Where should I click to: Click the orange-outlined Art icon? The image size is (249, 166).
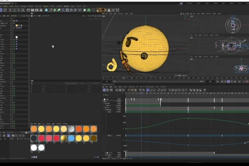coord(103,10)
